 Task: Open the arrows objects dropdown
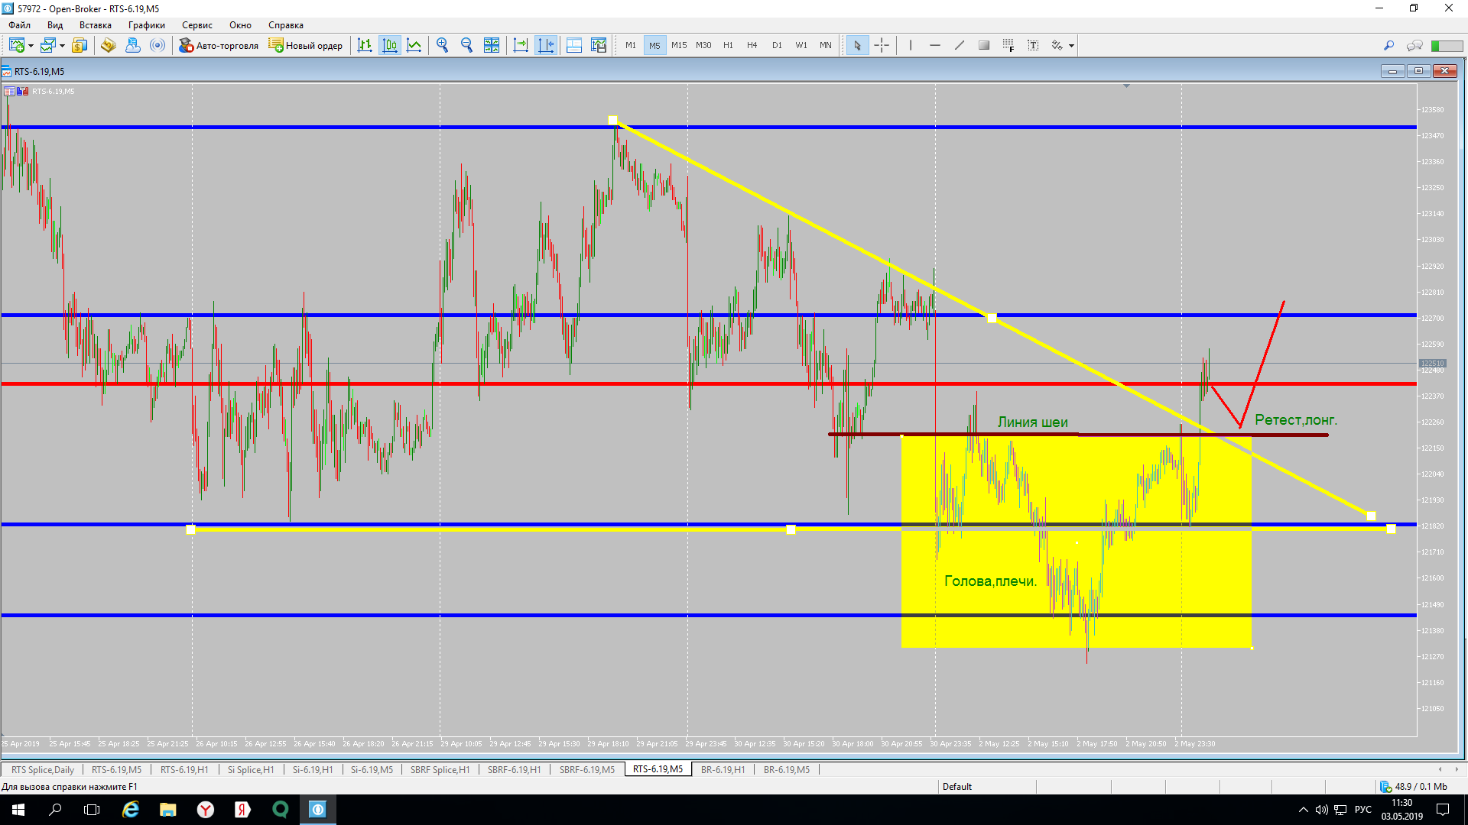coord(1071,46)
